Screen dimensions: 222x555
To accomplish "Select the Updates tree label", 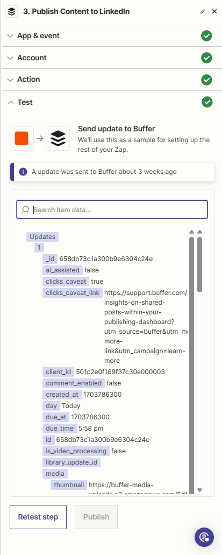I will pos(42,237).
